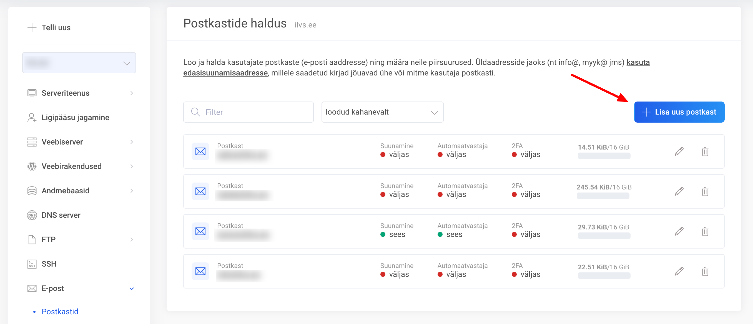753x324 pixels.
Task: Click trash icon for 29.73 KiB mailbox
Action: [x=705, y=231]
